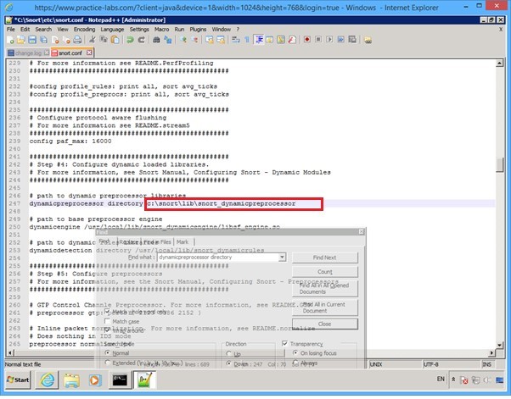Click the Zoom In toolbar icon

[183, 40]
